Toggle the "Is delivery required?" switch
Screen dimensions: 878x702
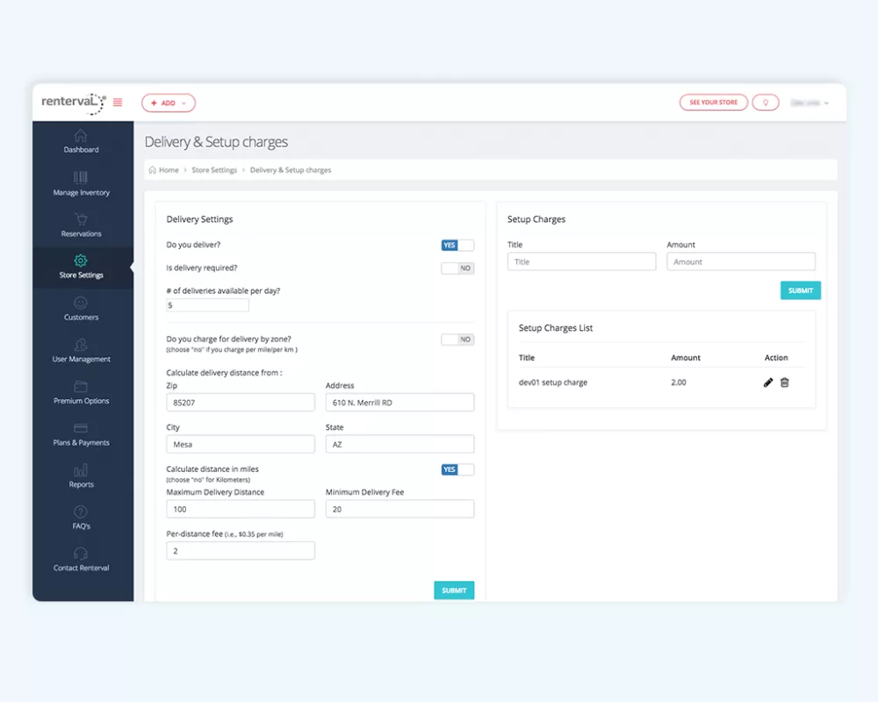point(457,269)
